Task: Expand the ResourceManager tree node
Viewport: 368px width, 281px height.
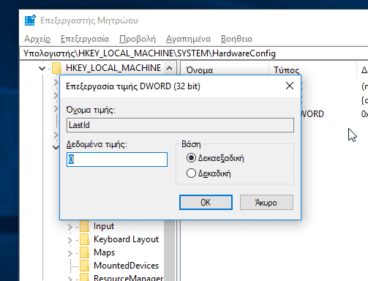Action: [70, 279]
